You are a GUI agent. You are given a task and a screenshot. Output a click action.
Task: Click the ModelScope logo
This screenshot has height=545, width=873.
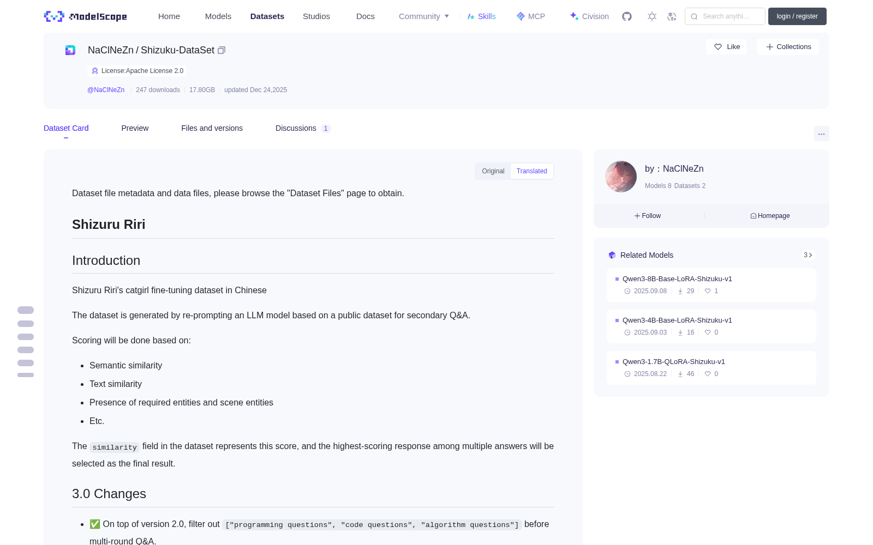tap(85, 16)
